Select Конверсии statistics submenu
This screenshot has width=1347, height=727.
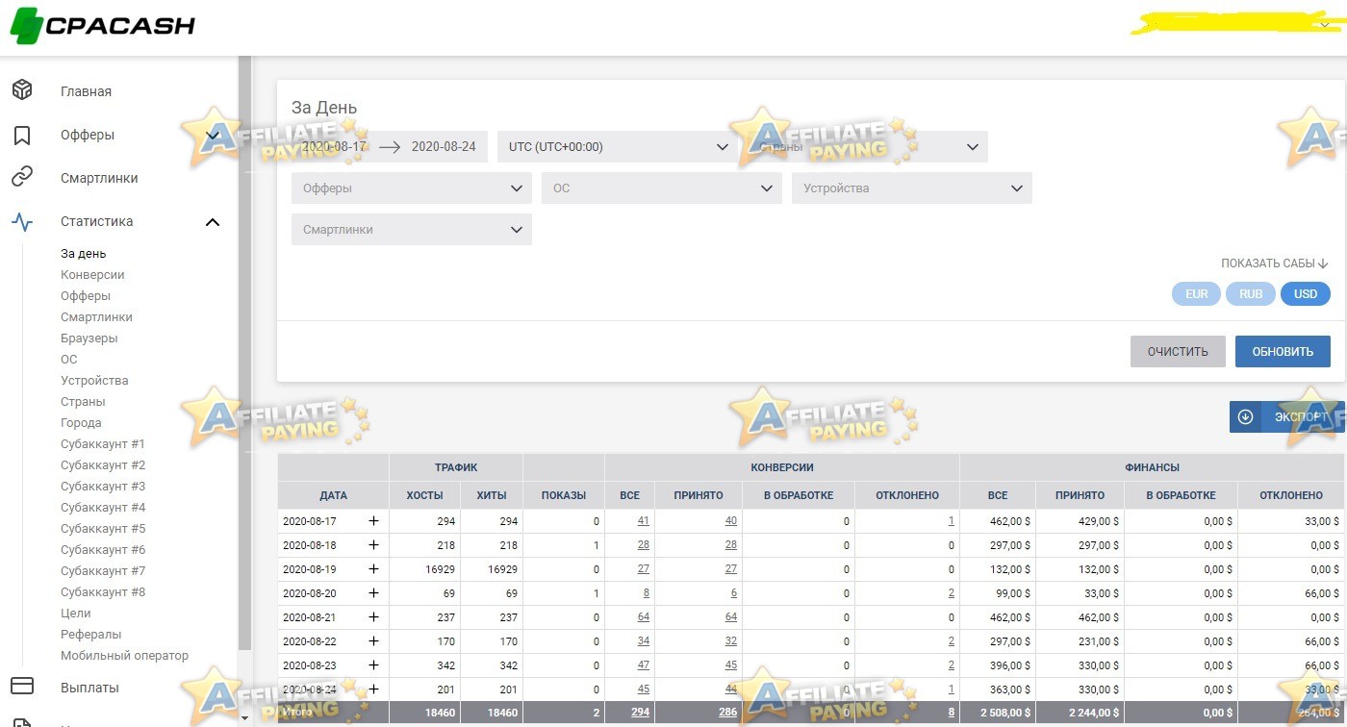click(x=92, y=275)
